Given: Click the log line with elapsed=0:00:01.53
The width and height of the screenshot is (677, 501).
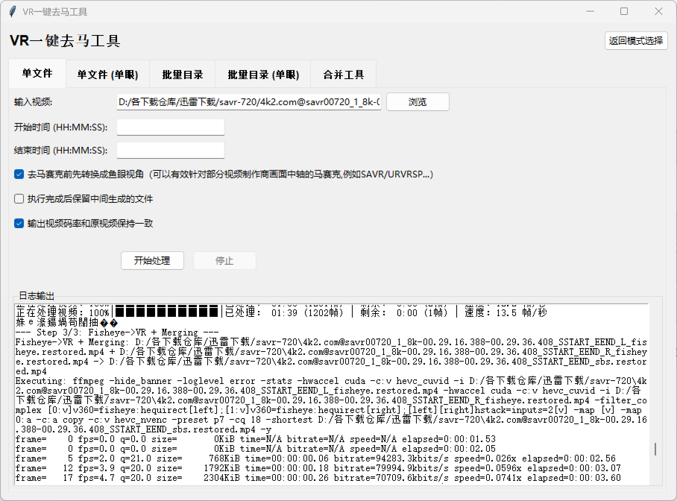Looking at the screenshot, I should (255, 439).
